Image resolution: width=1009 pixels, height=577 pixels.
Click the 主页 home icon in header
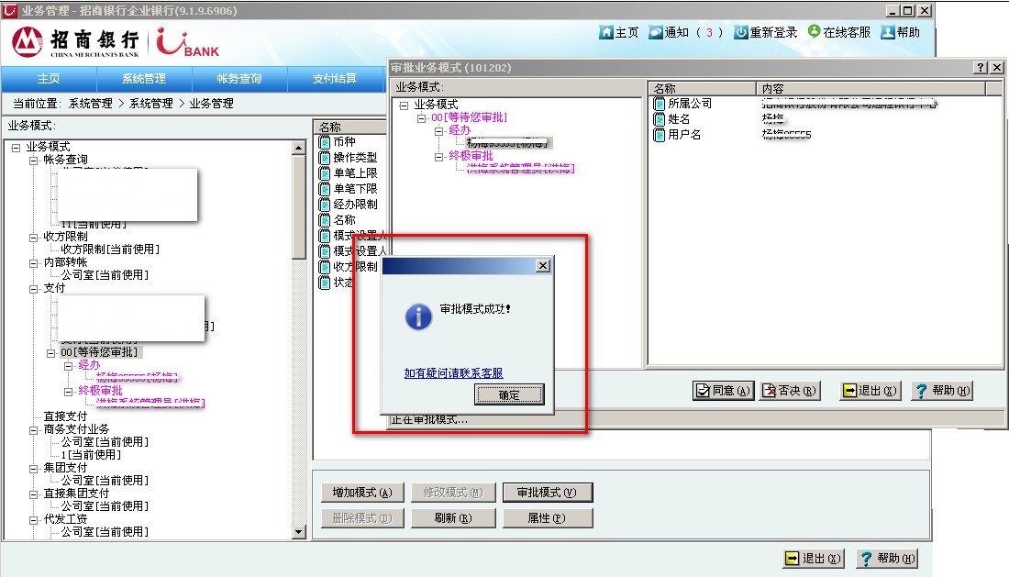coord(605,32)
